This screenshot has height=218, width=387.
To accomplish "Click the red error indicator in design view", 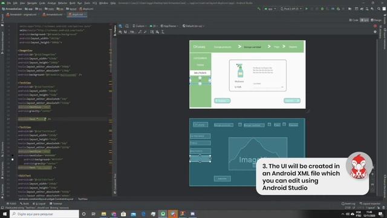I will (x=375, y=26).
